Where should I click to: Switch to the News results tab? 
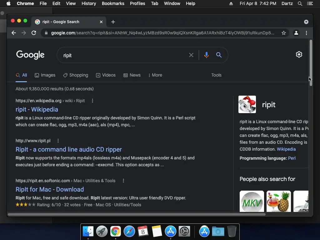click(x=132, y=75)
